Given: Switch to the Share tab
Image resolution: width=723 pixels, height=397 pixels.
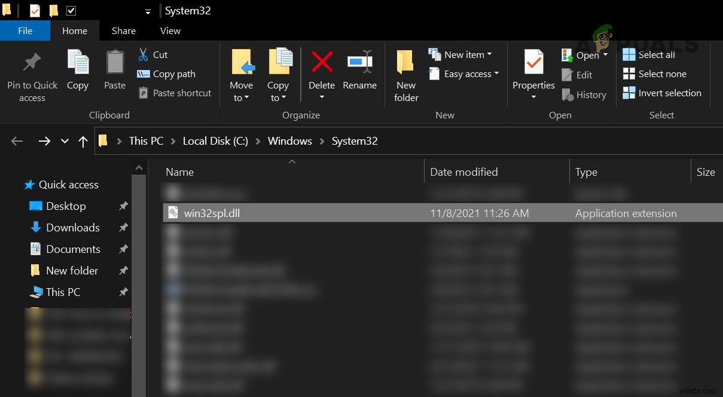Looking at the screenshot, I should (x=124, y=31).
